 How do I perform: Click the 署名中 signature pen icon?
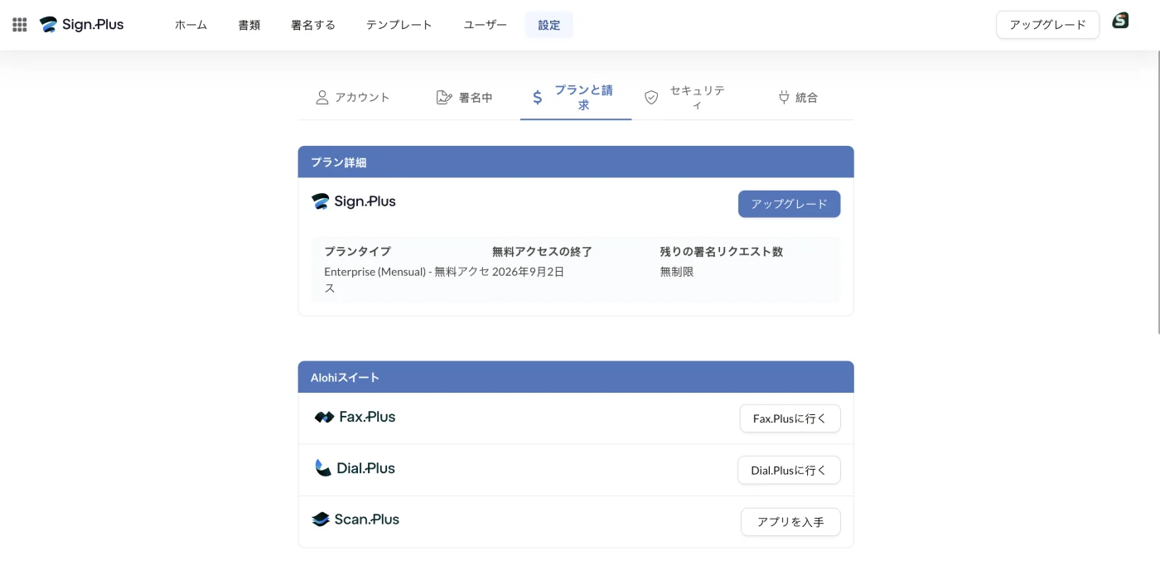(444, 97)
